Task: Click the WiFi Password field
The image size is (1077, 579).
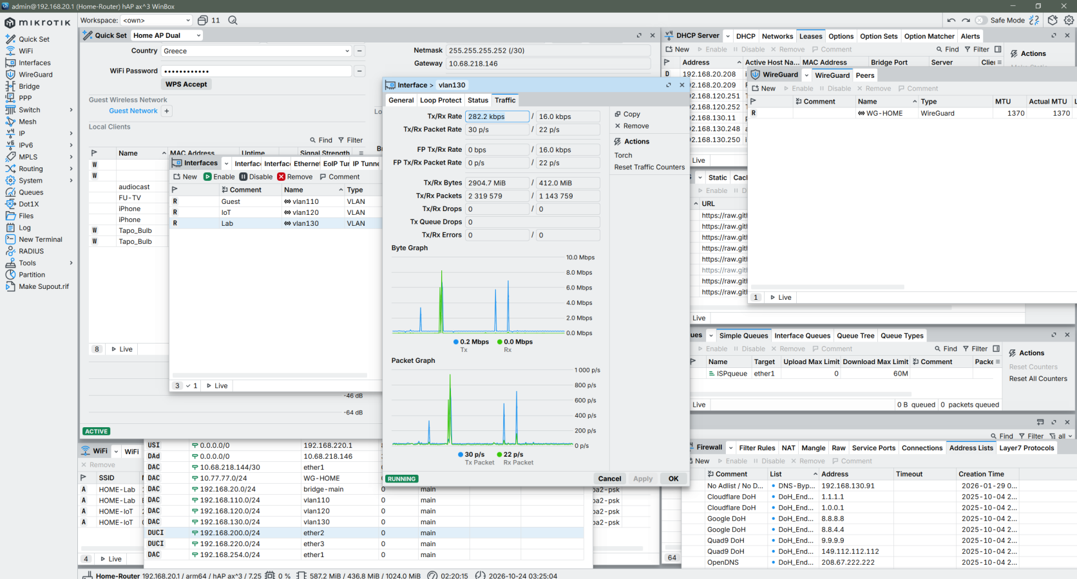Action: [256, 71]
